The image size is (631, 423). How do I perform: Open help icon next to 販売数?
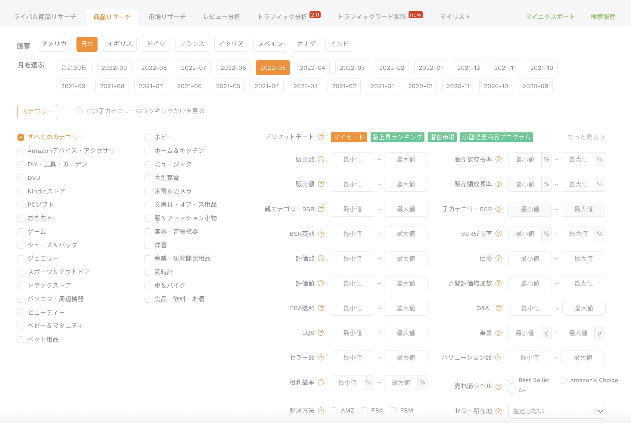(x=321, y=159)
